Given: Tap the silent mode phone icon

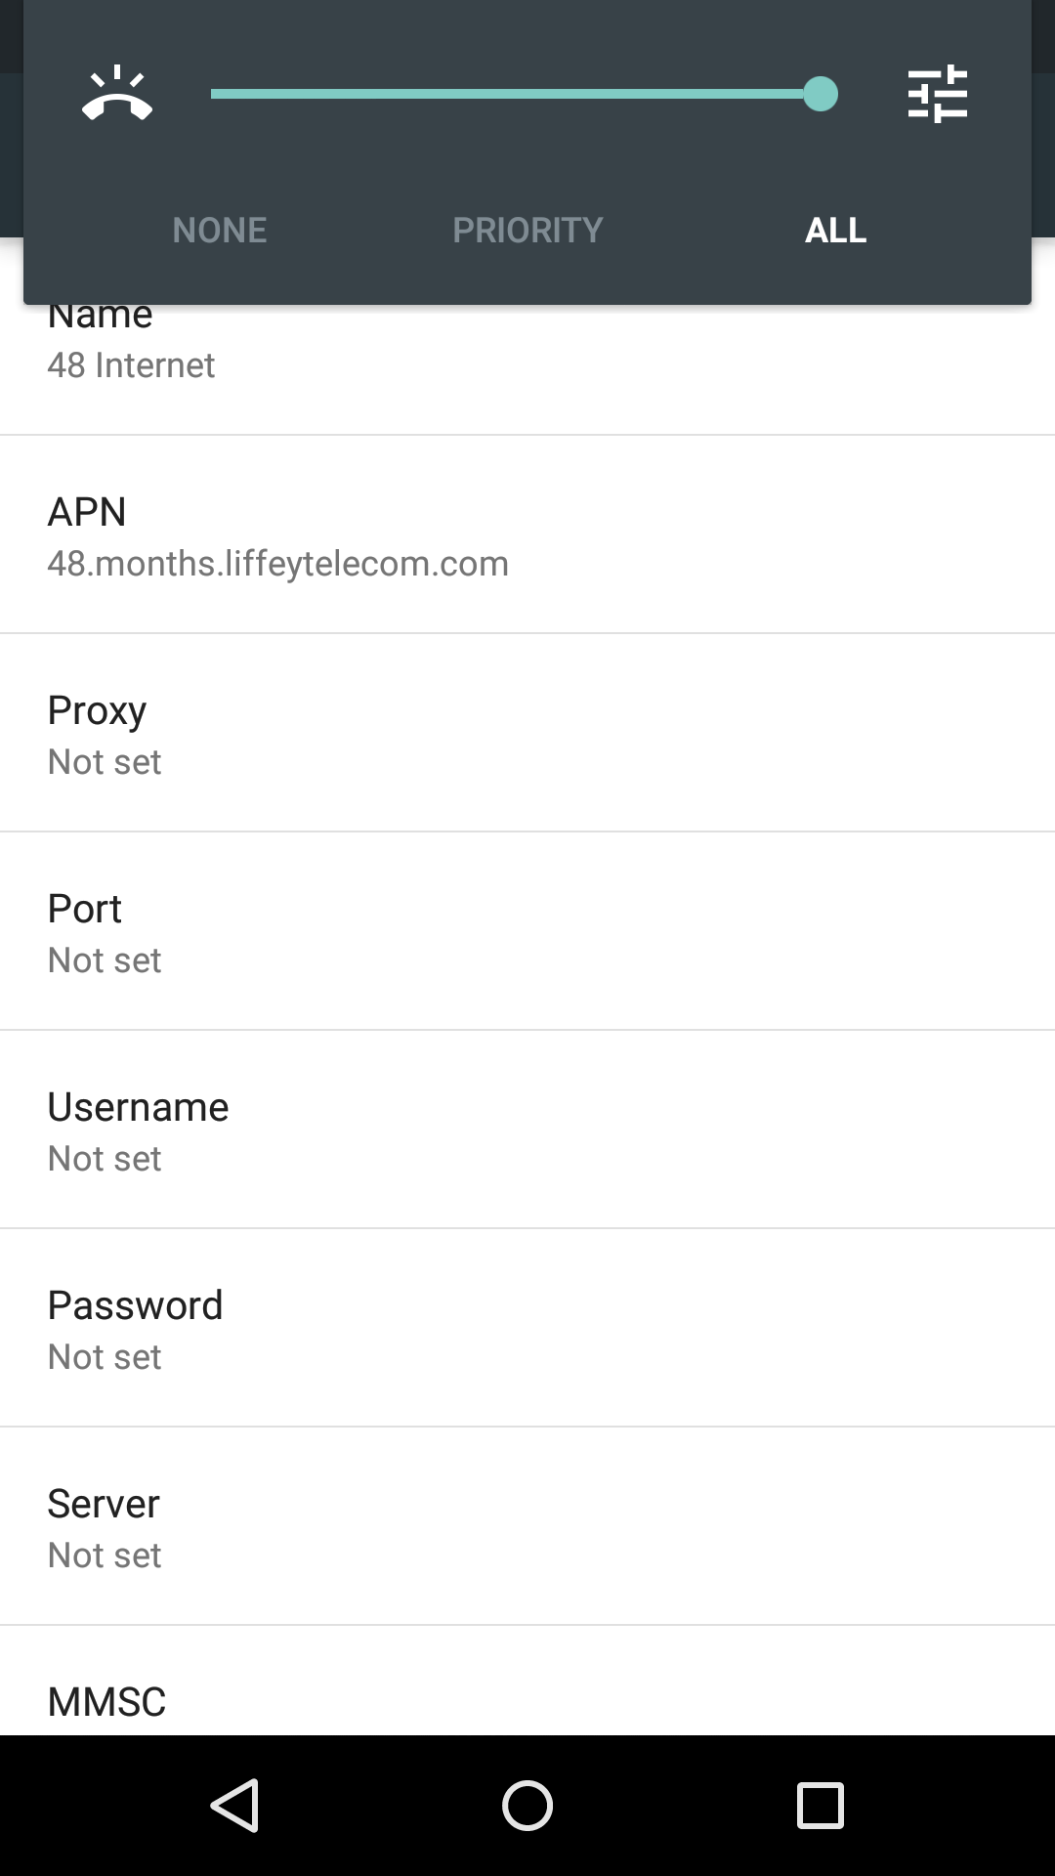Looking at the screenshot, I should 117,94.
